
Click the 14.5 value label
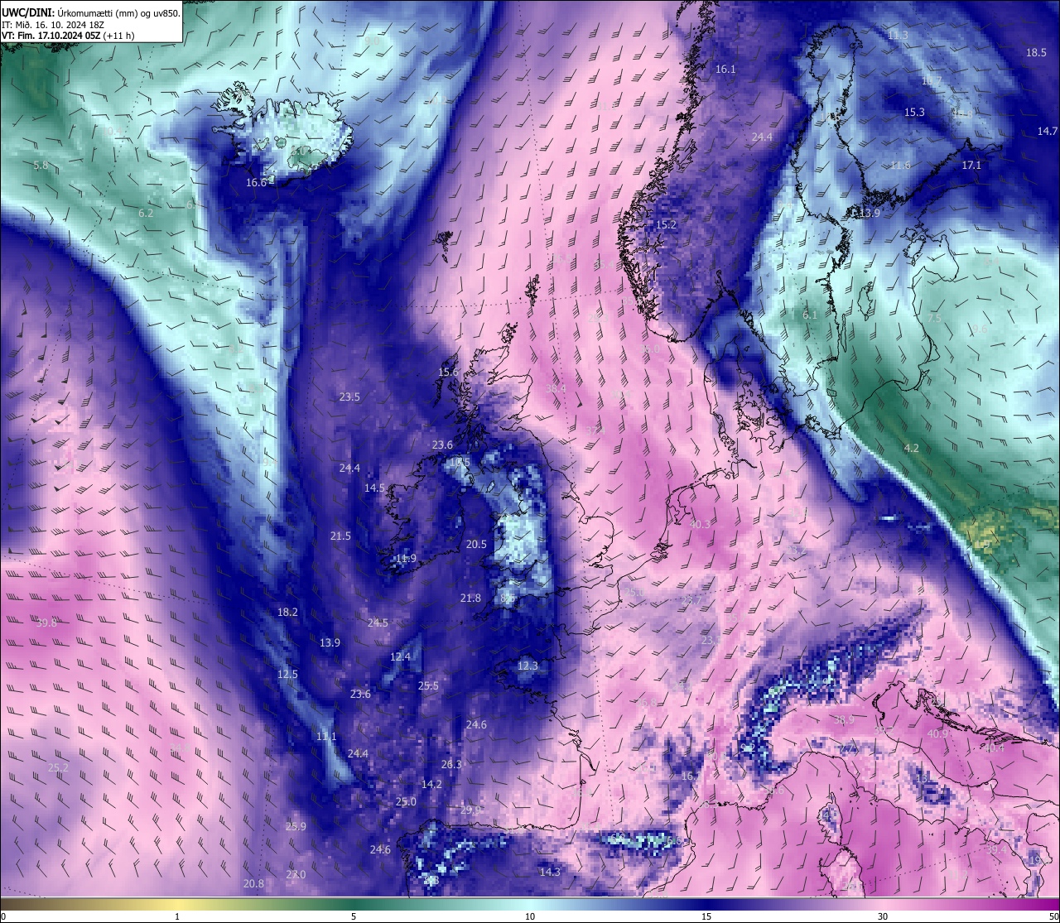374,488
